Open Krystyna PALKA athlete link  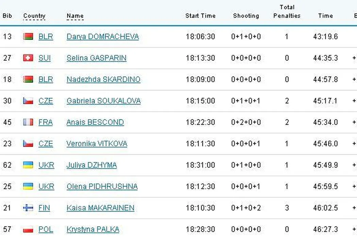tap(93, 229)
